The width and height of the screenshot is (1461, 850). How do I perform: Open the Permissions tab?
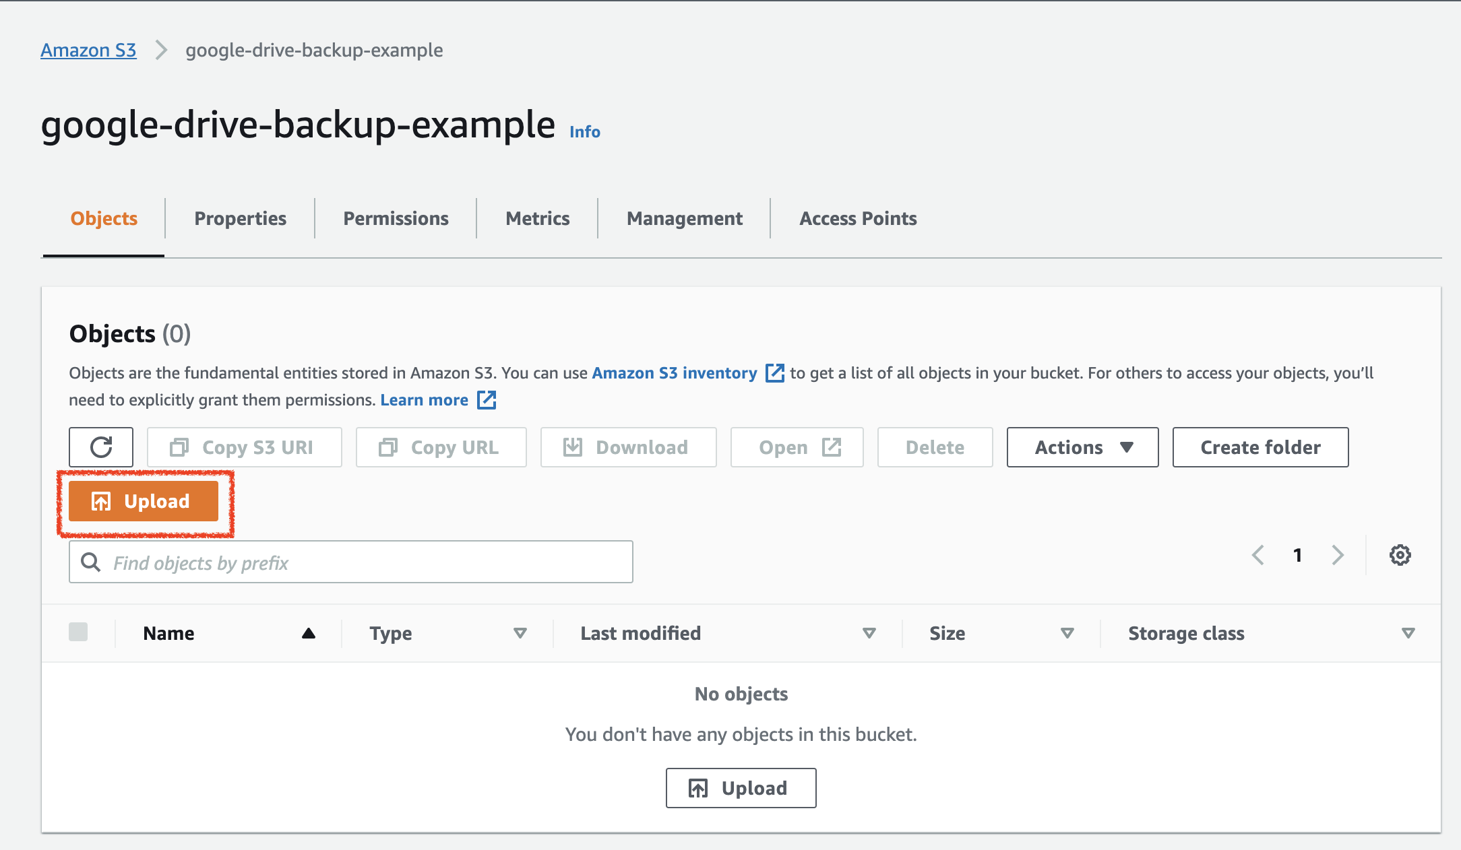point(396,218)
